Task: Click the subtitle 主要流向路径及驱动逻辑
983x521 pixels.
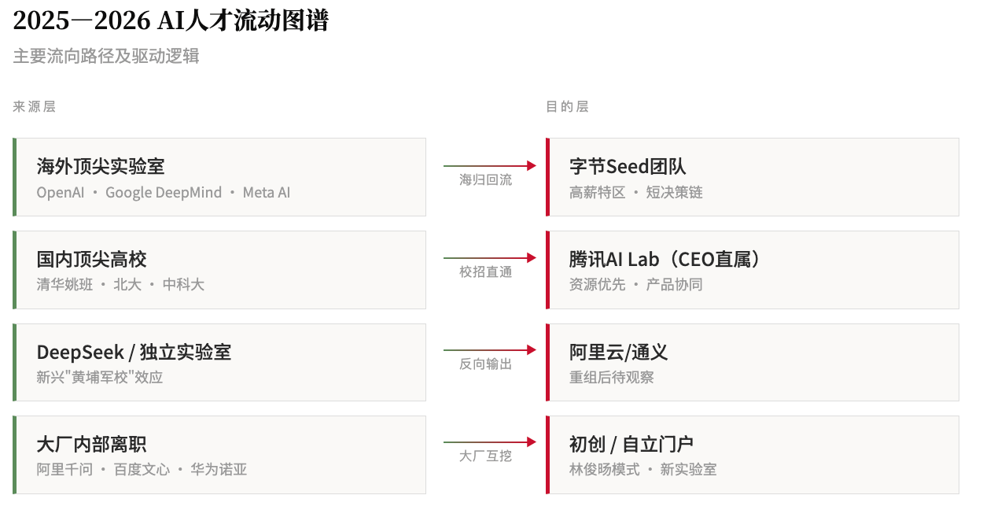Action: [x=106, y=57]
